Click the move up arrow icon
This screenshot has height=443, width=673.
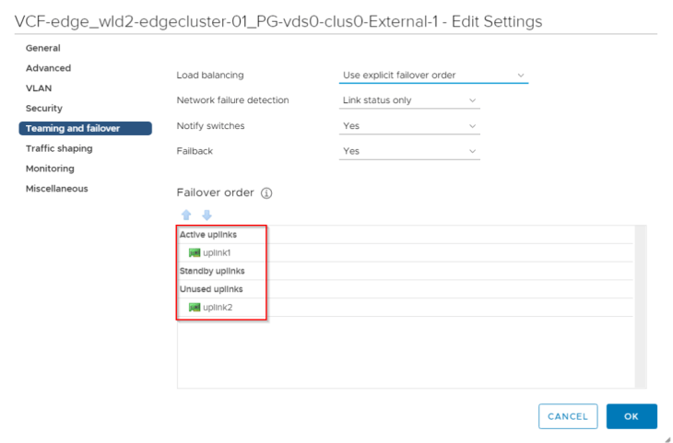(x=186, y=215)
